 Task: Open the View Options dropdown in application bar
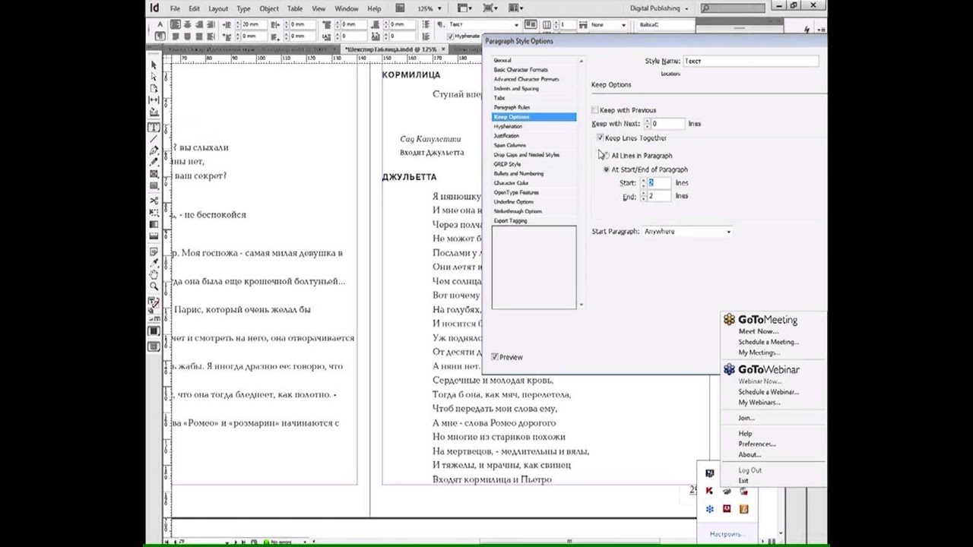coord(464,8)
